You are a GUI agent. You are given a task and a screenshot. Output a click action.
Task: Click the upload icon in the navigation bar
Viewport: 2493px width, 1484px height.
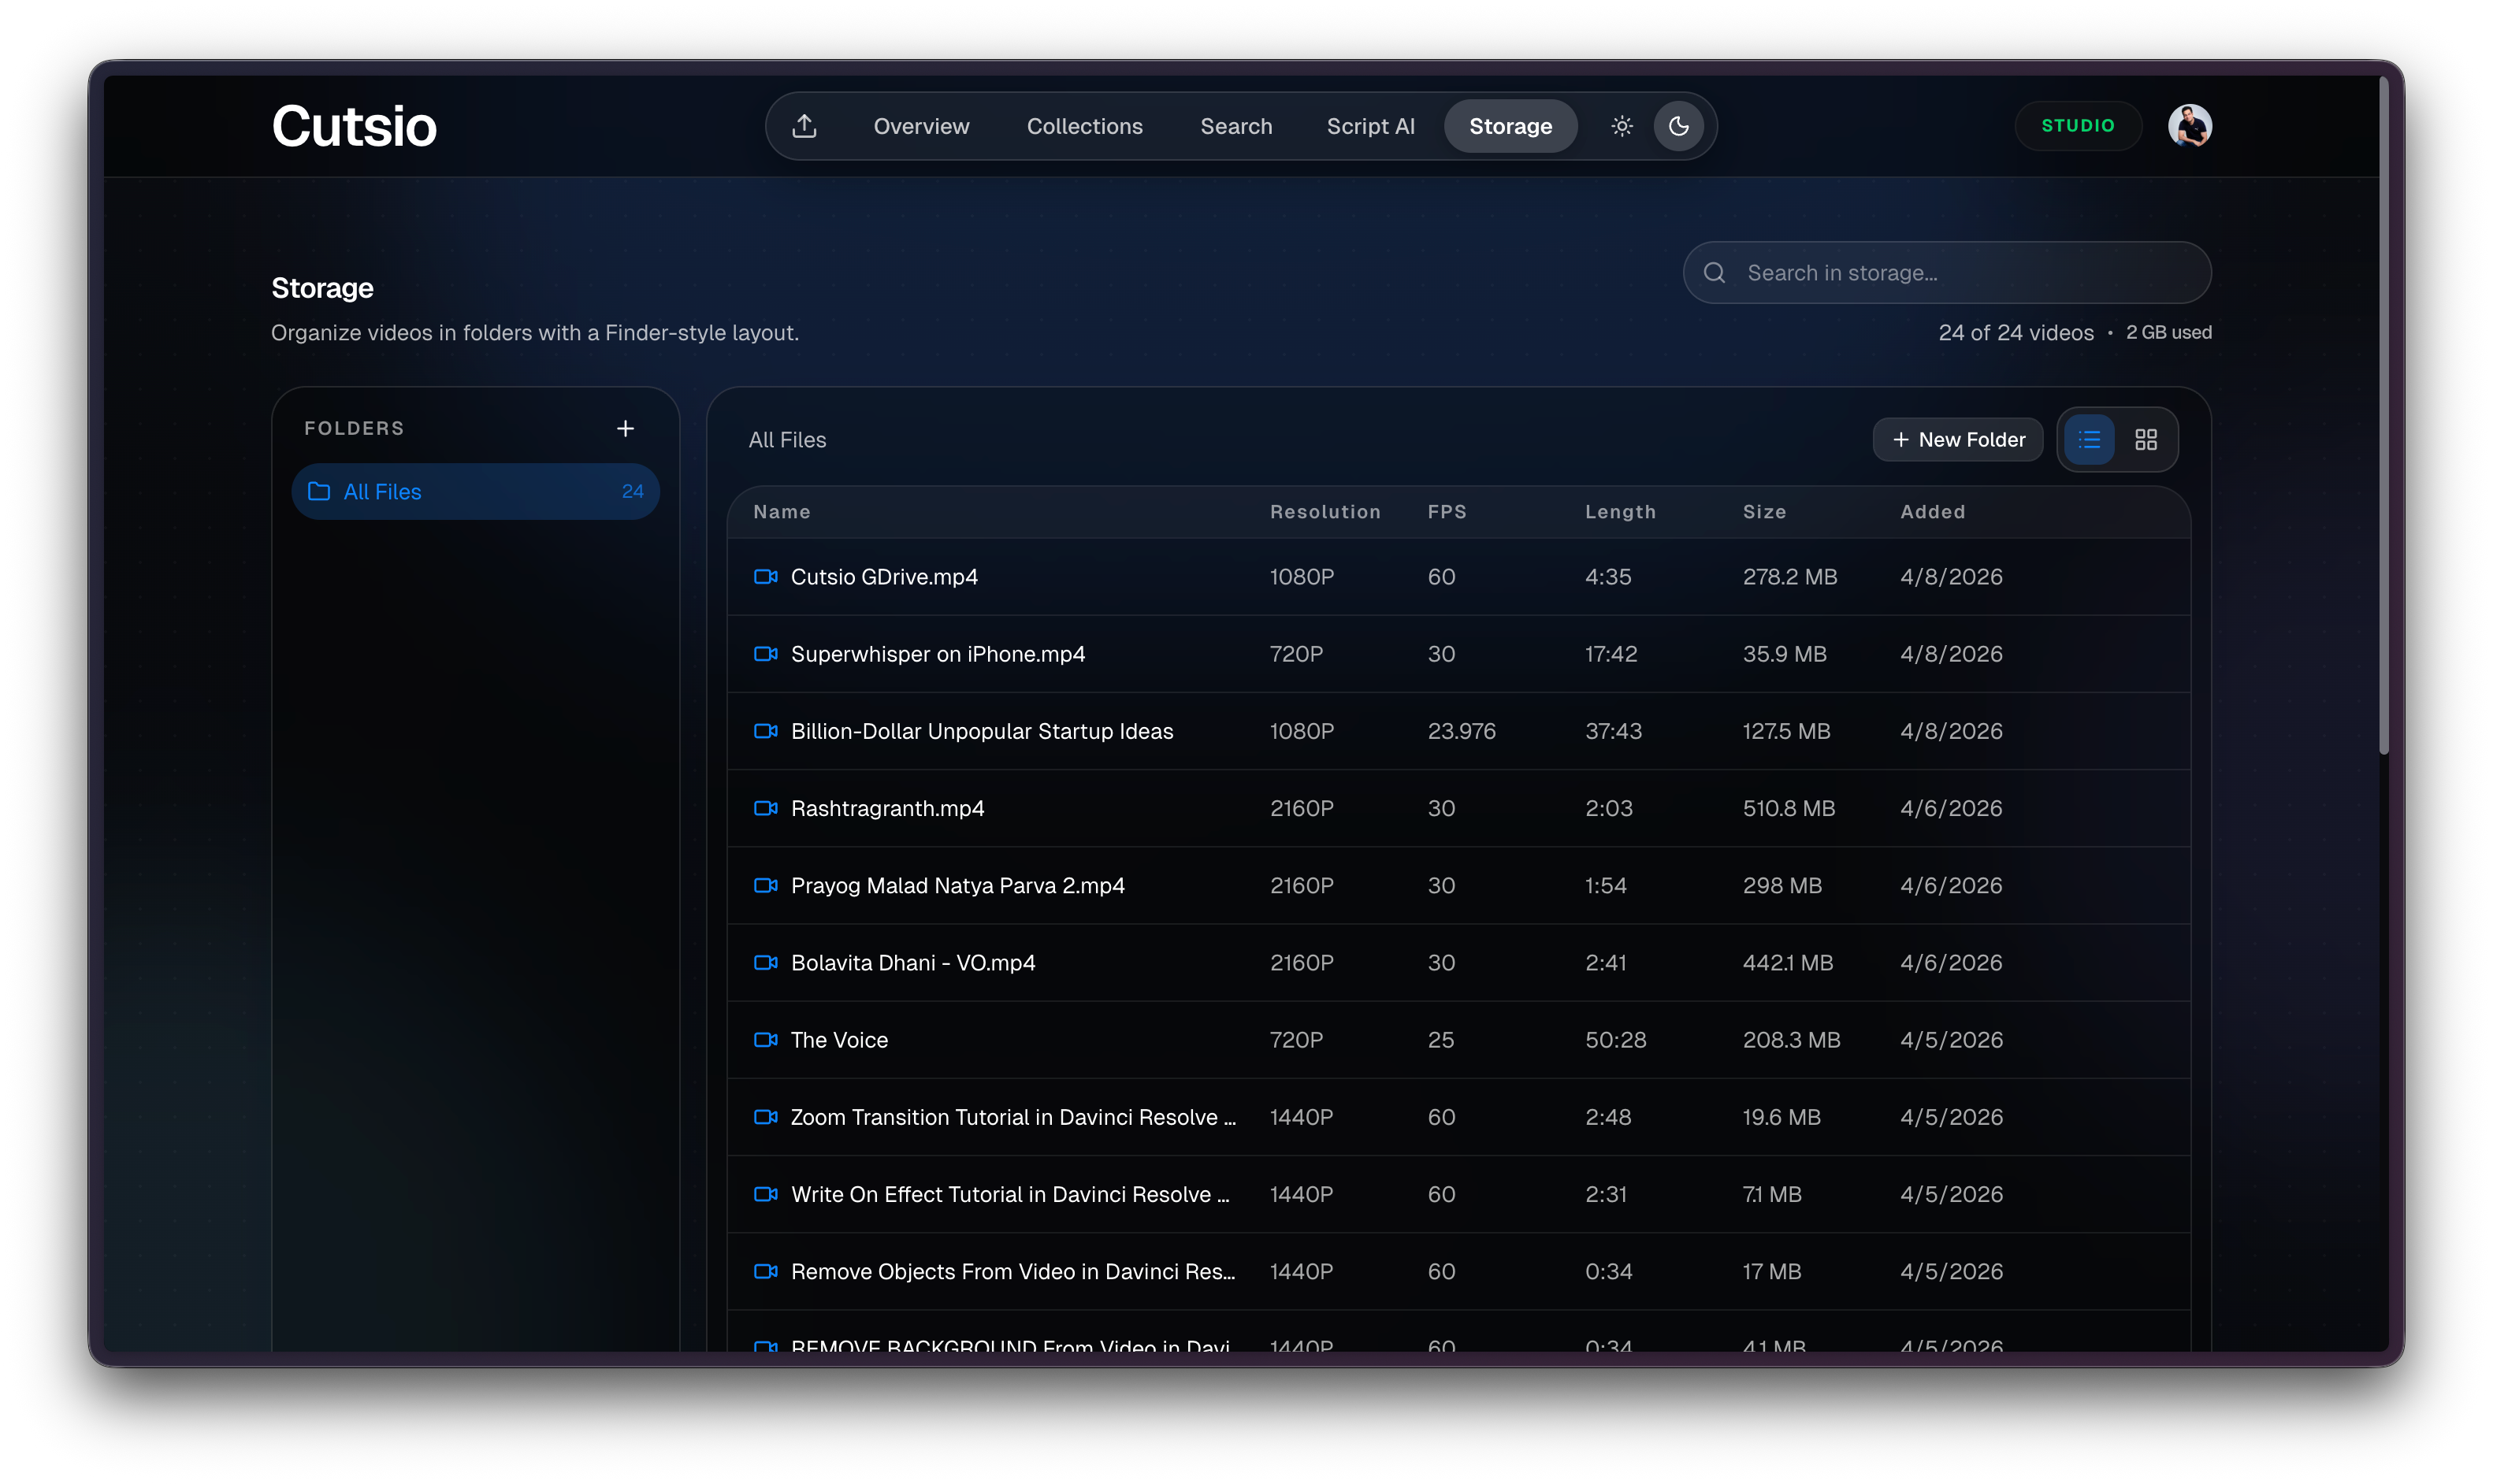point(804,126)
